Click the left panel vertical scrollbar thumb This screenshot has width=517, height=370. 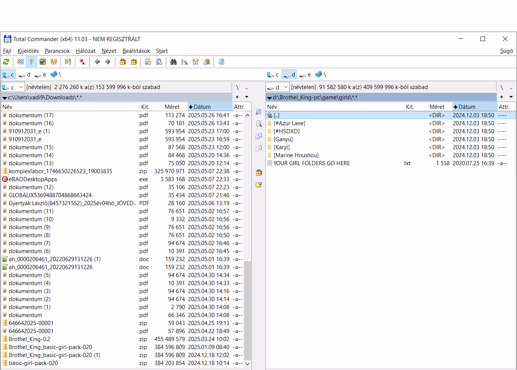coord(248,310)
